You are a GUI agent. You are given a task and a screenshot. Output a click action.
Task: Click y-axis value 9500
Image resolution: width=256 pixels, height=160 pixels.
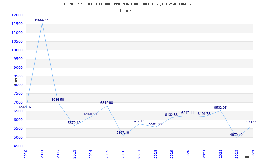tap(18, 59)
